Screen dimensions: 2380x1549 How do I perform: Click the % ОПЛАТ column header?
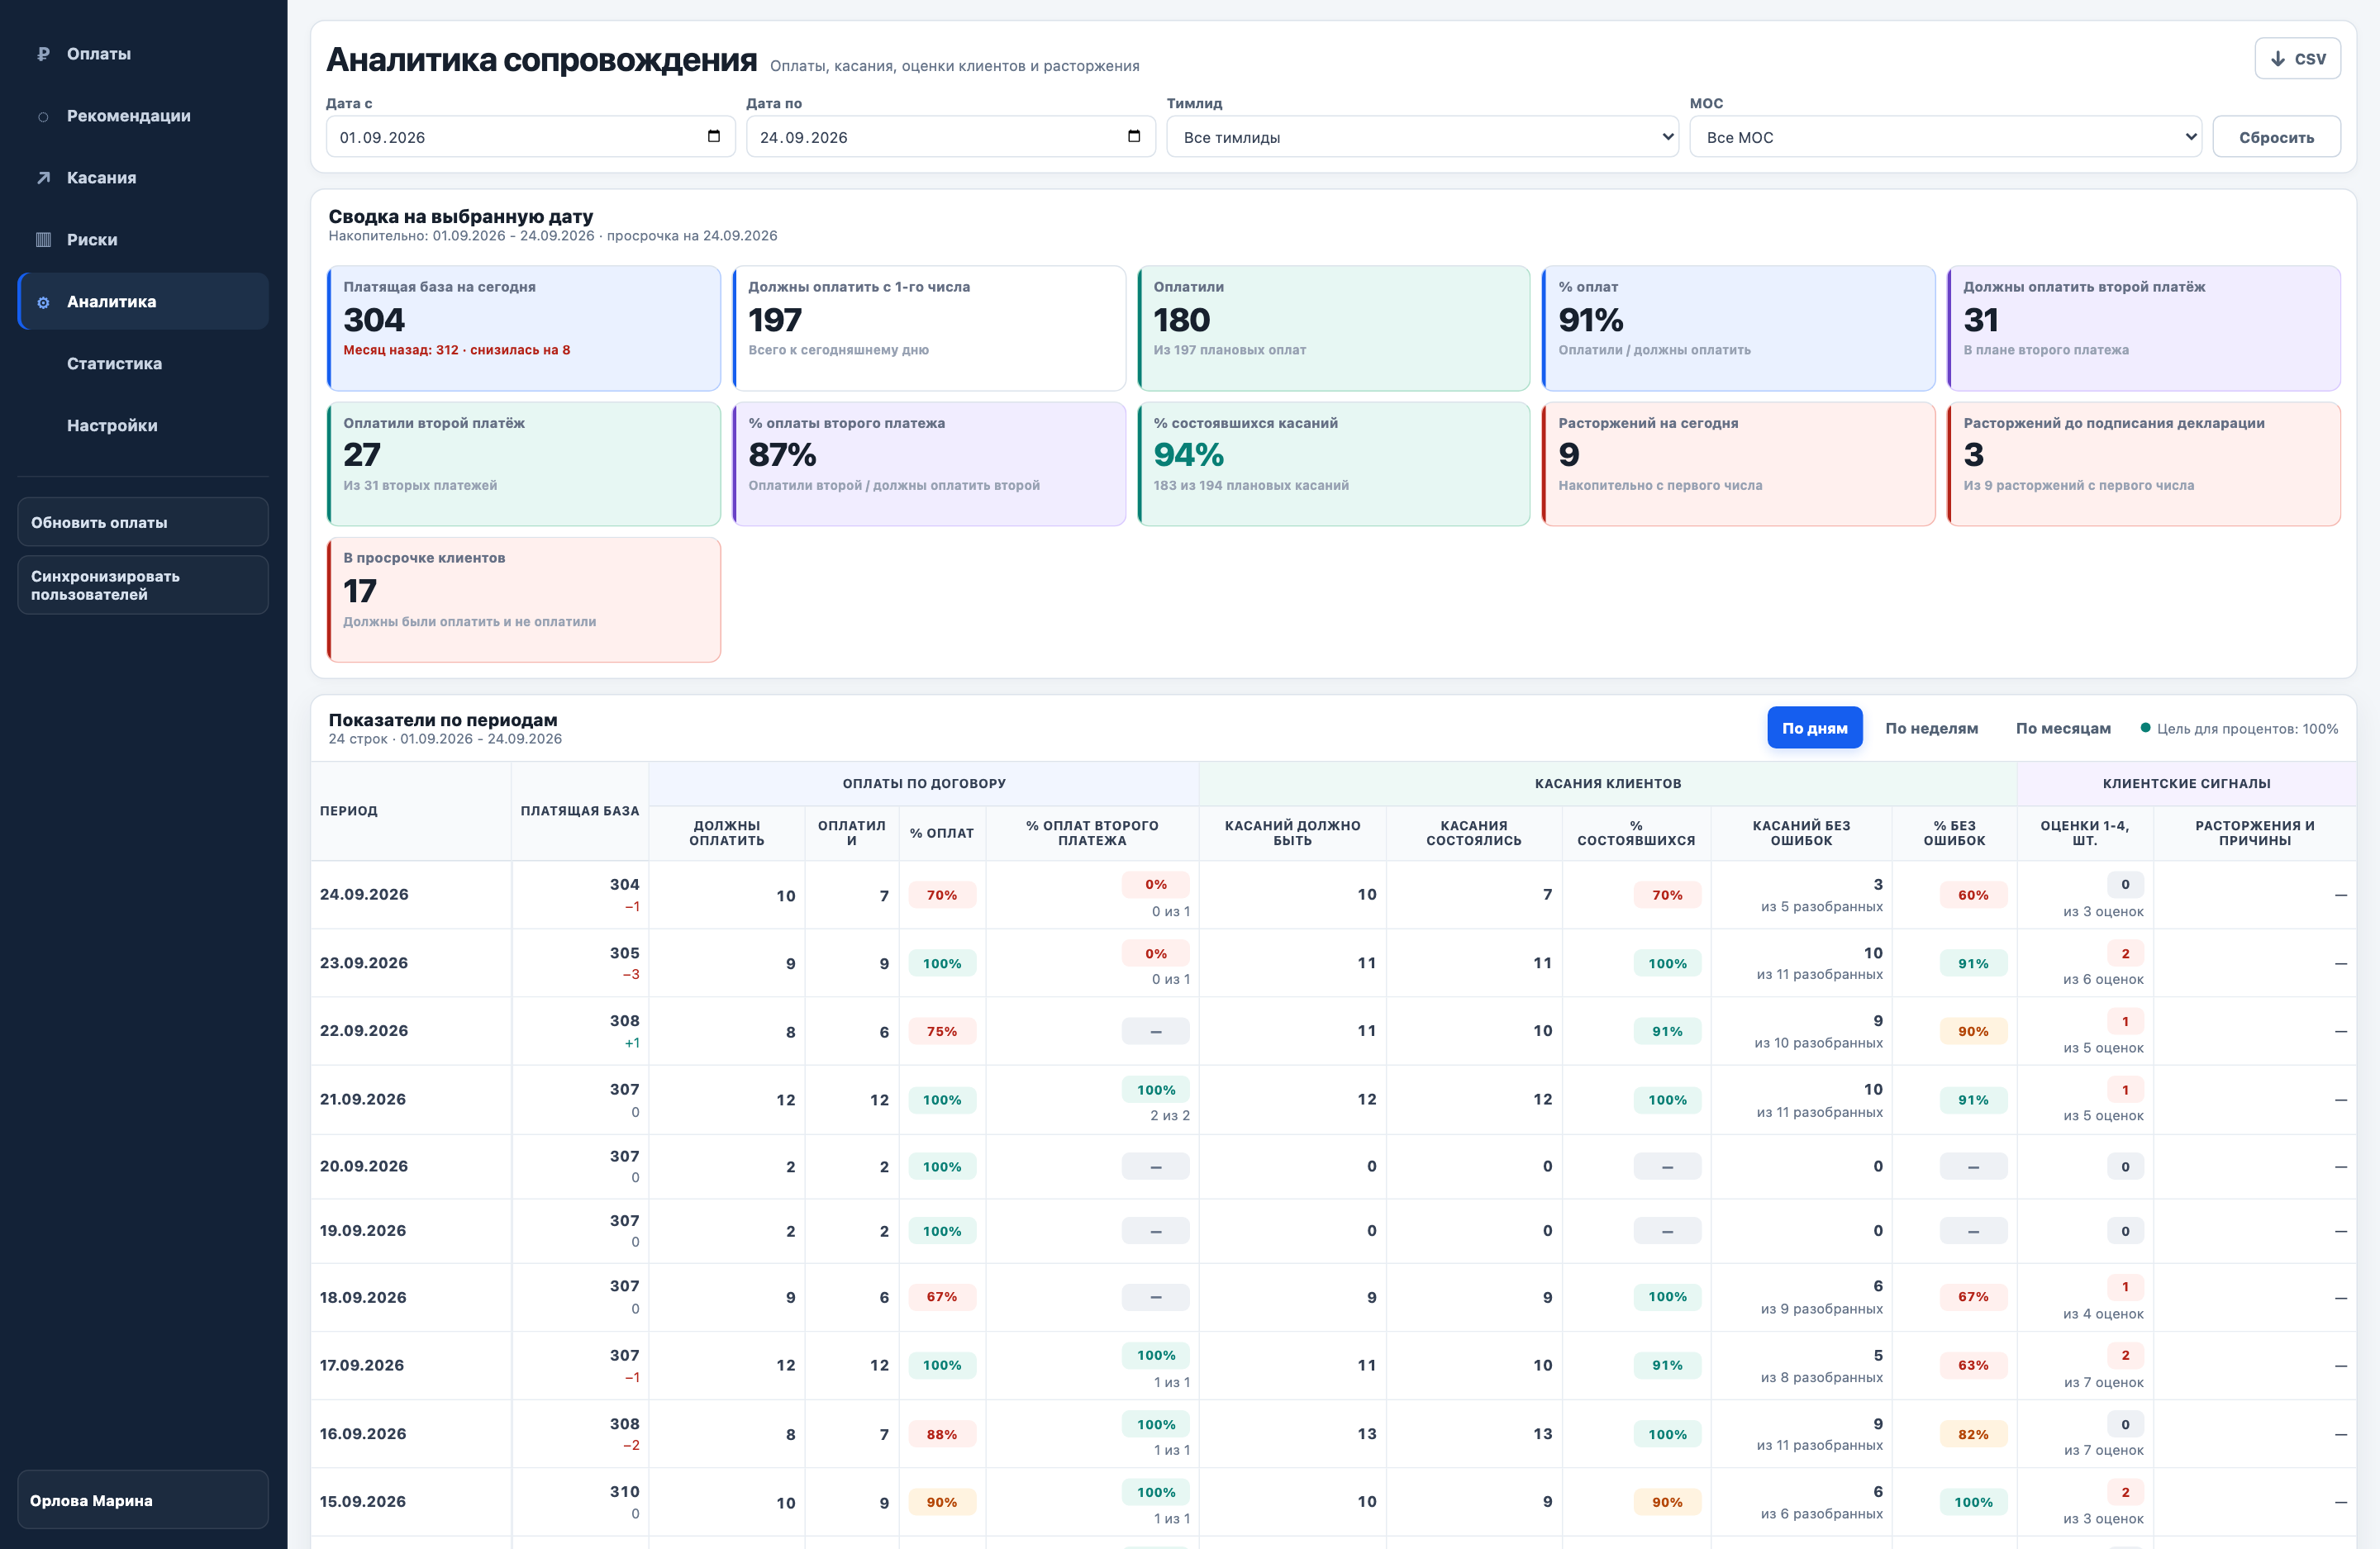[x=941, y=833]
